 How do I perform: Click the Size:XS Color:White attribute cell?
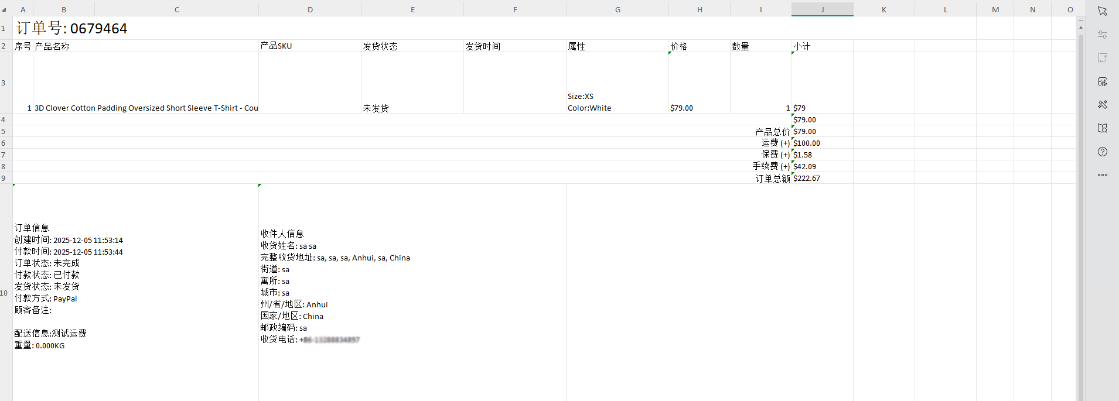617,102
